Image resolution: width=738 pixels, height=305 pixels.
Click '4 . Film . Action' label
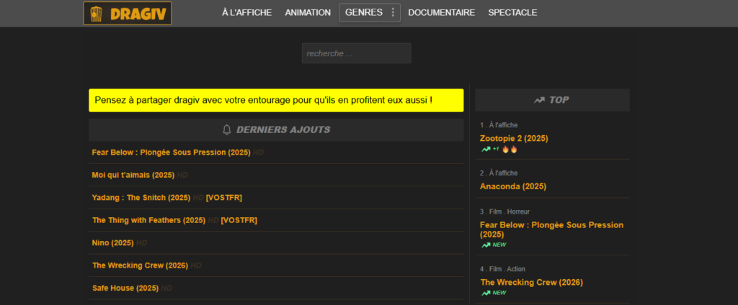[x=502, y=269]
